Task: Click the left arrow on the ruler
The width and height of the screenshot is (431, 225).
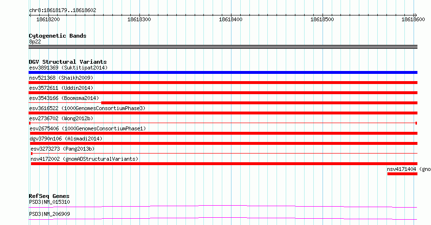Action: point(30,15)
